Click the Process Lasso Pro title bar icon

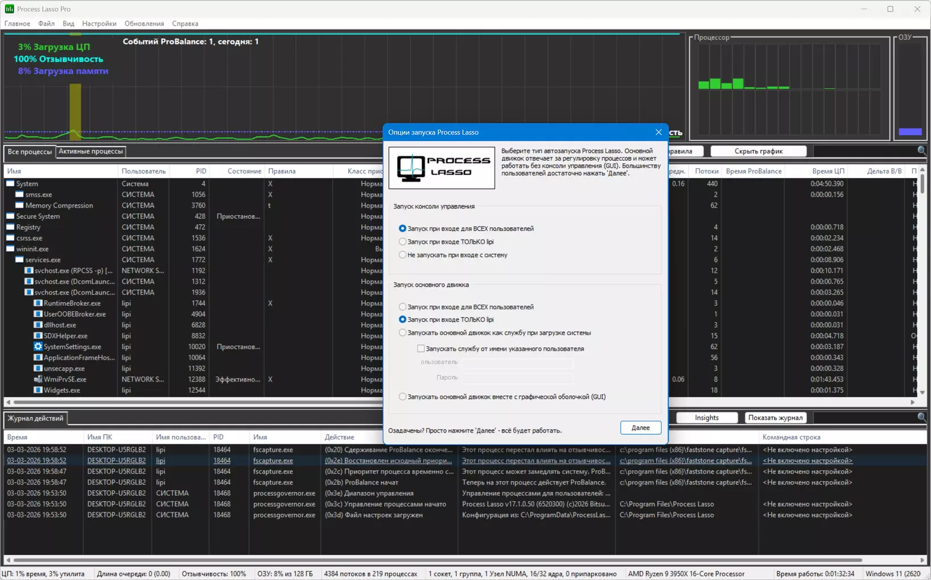[9, 9]
